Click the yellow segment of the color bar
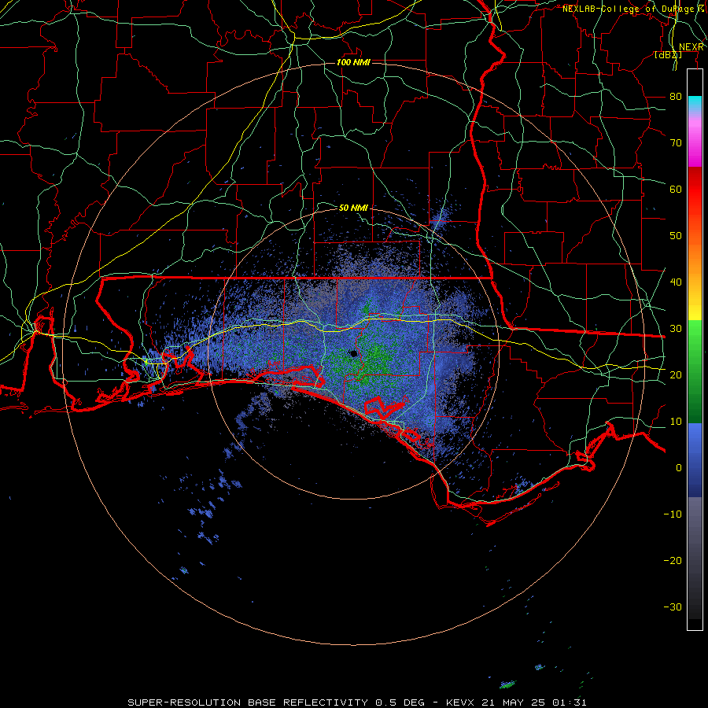 695,307
